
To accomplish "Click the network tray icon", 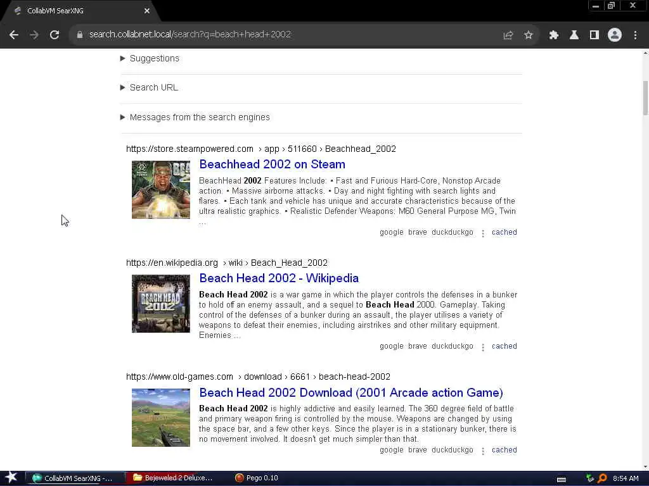I will click(x=590, y=478).
